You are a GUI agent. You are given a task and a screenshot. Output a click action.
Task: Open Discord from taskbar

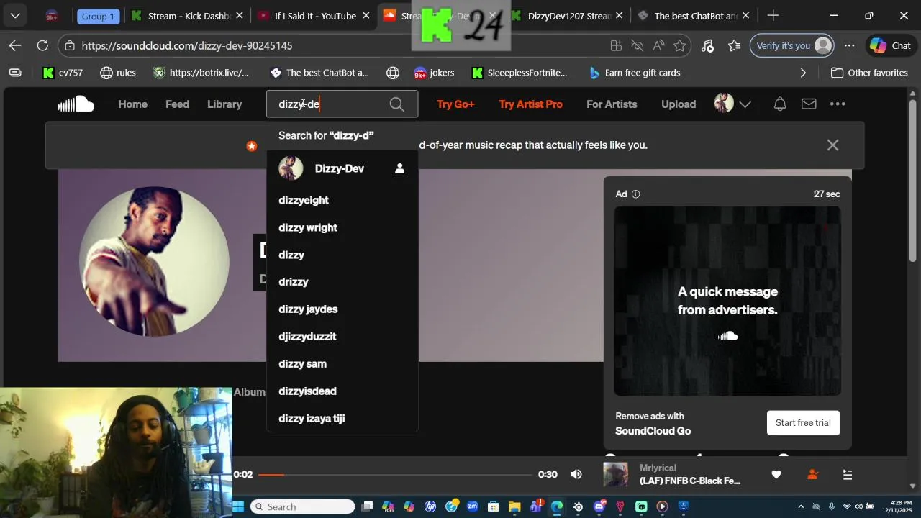point(599,506)
